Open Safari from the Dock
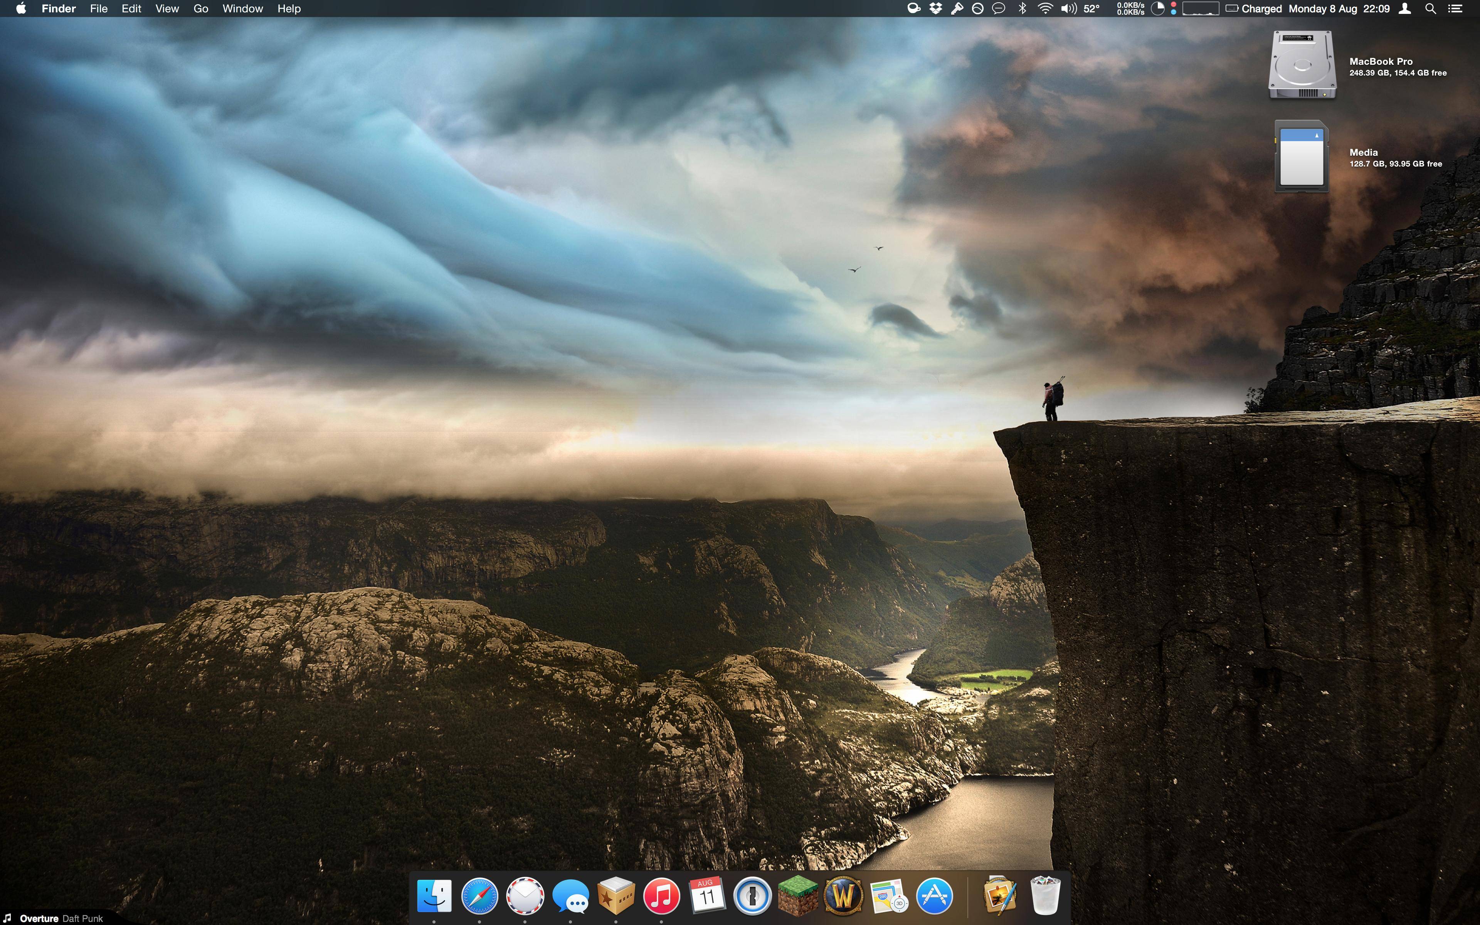Image resolution: width=1480 pixels, height=925 pixels. point(479,896)
